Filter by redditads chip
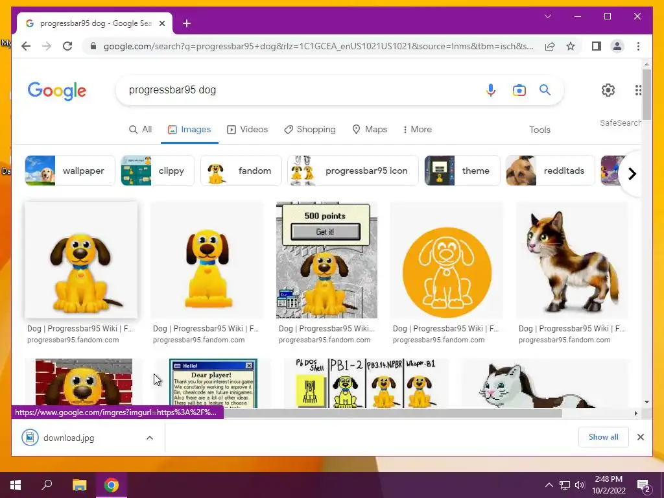The image size is (664, 498). click(x=551, y=171)
